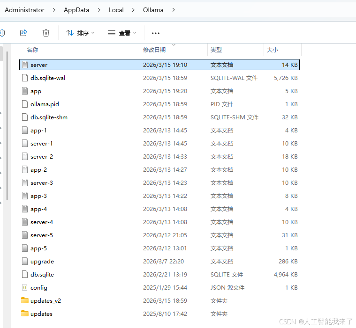Select the ollama.pid file icon
The height and width of the screenshot is (328, 356).
coord(25,104)
